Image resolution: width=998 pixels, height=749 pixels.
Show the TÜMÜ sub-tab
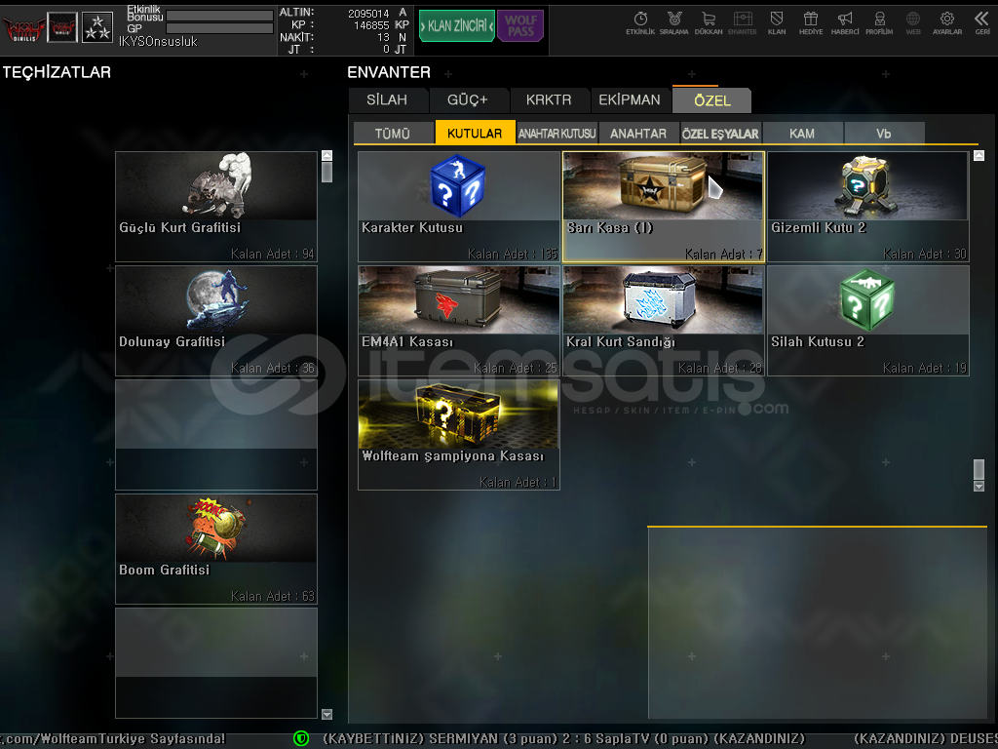pyautogui.click(x=393, y=133)
